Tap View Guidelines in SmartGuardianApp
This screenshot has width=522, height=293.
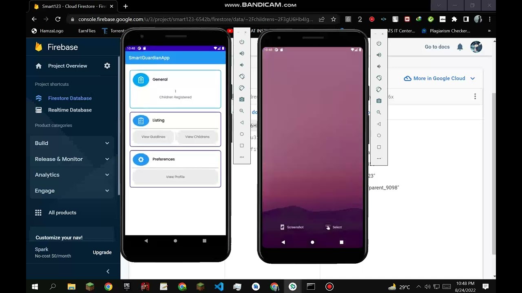click(x=153, y=137)
